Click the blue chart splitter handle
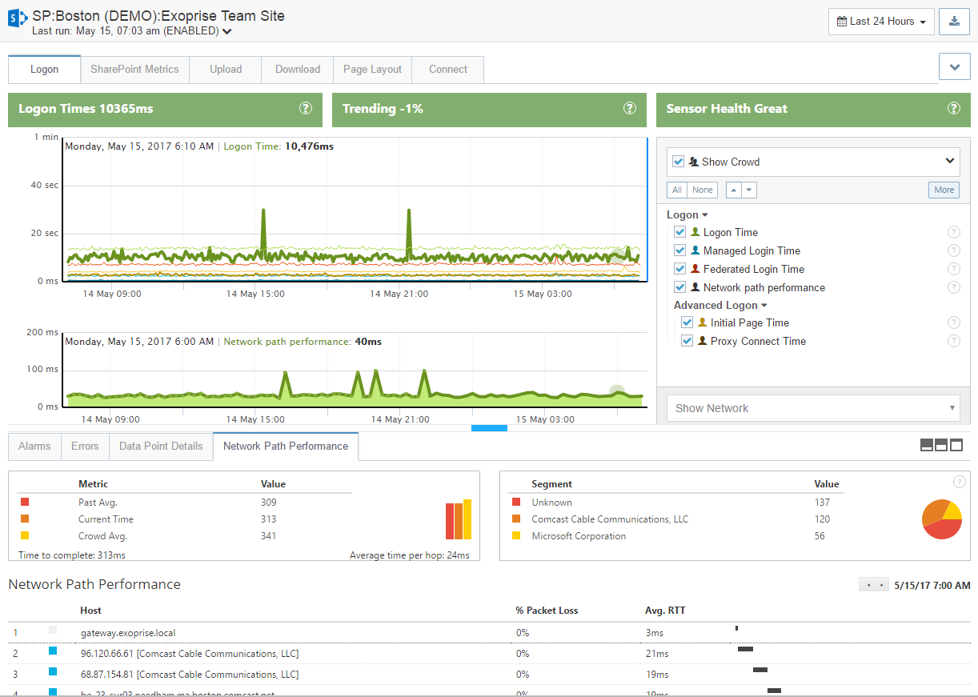The width and height of the screenshot is (978, 697). click(x=489, y=427)
